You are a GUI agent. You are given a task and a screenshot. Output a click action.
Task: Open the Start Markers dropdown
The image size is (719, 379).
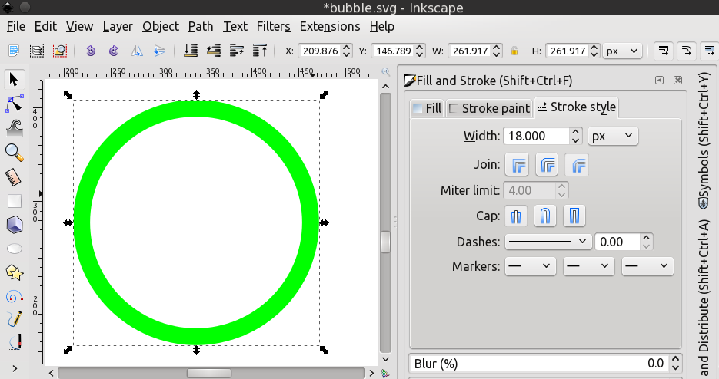[530, 266]
